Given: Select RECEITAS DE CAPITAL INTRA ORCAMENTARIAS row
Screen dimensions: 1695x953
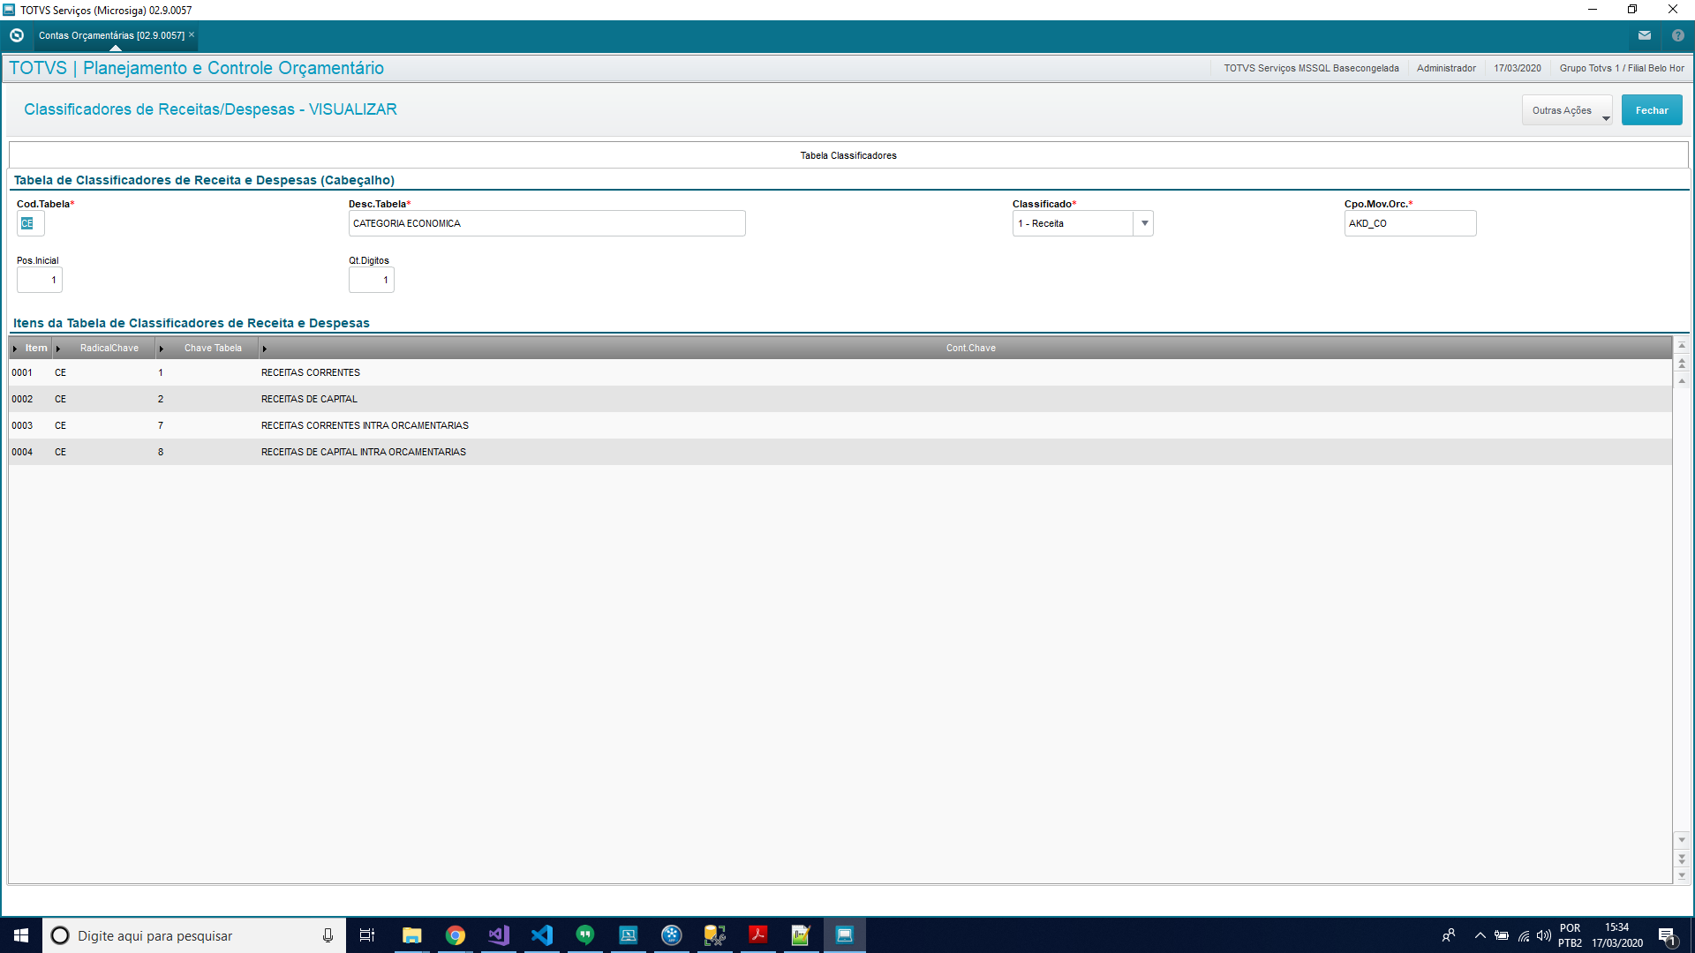Looking at the screenshot, I should tap(840, 452).
